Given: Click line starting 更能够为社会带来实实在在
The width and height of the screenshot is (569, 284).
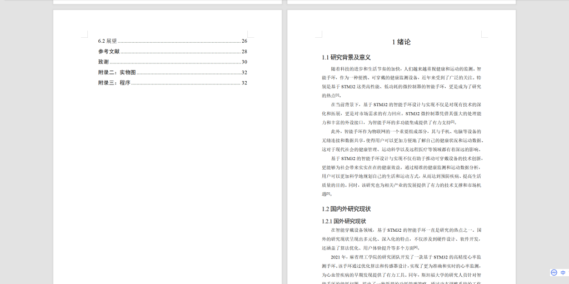Looking at the screenshot, I should click(402, 167).
